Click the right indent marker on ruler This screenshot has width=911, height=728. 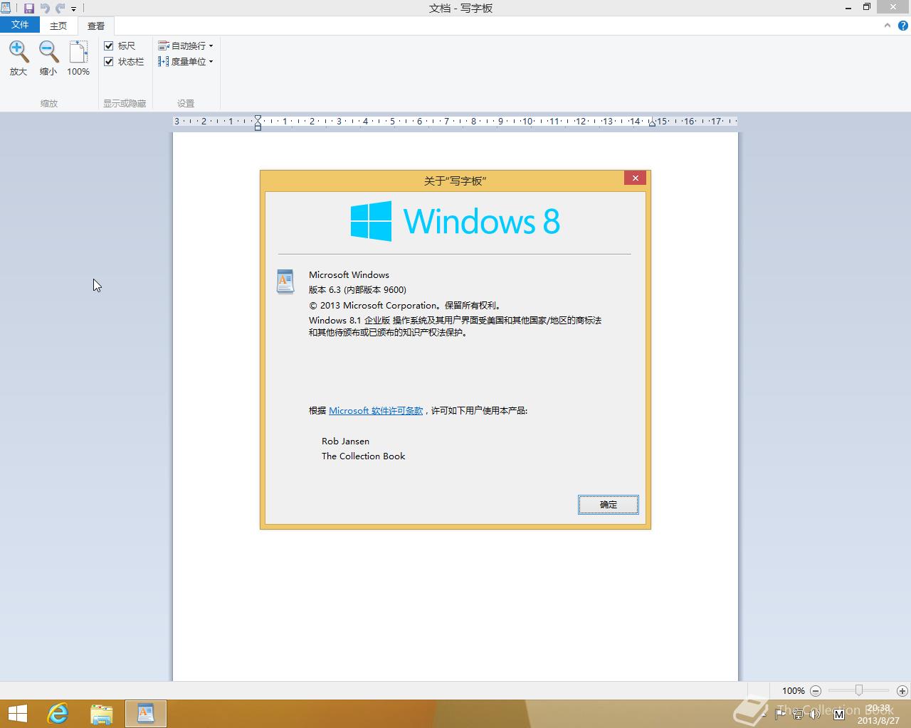652,123
